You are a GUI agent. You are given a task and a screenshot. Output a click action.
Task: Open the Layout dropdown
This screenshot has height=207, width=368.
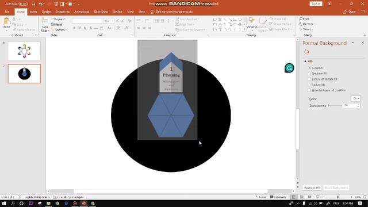tap(59, 19)
